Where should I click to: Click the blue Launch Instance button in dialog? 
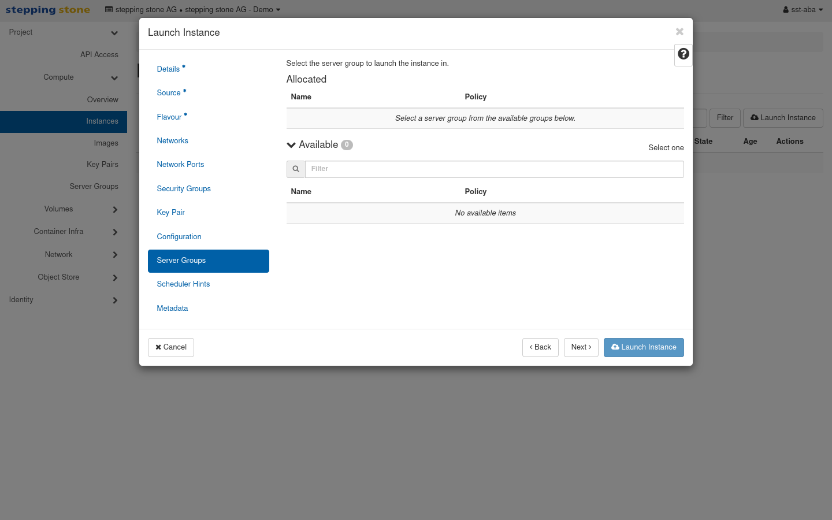pos(644,347)
